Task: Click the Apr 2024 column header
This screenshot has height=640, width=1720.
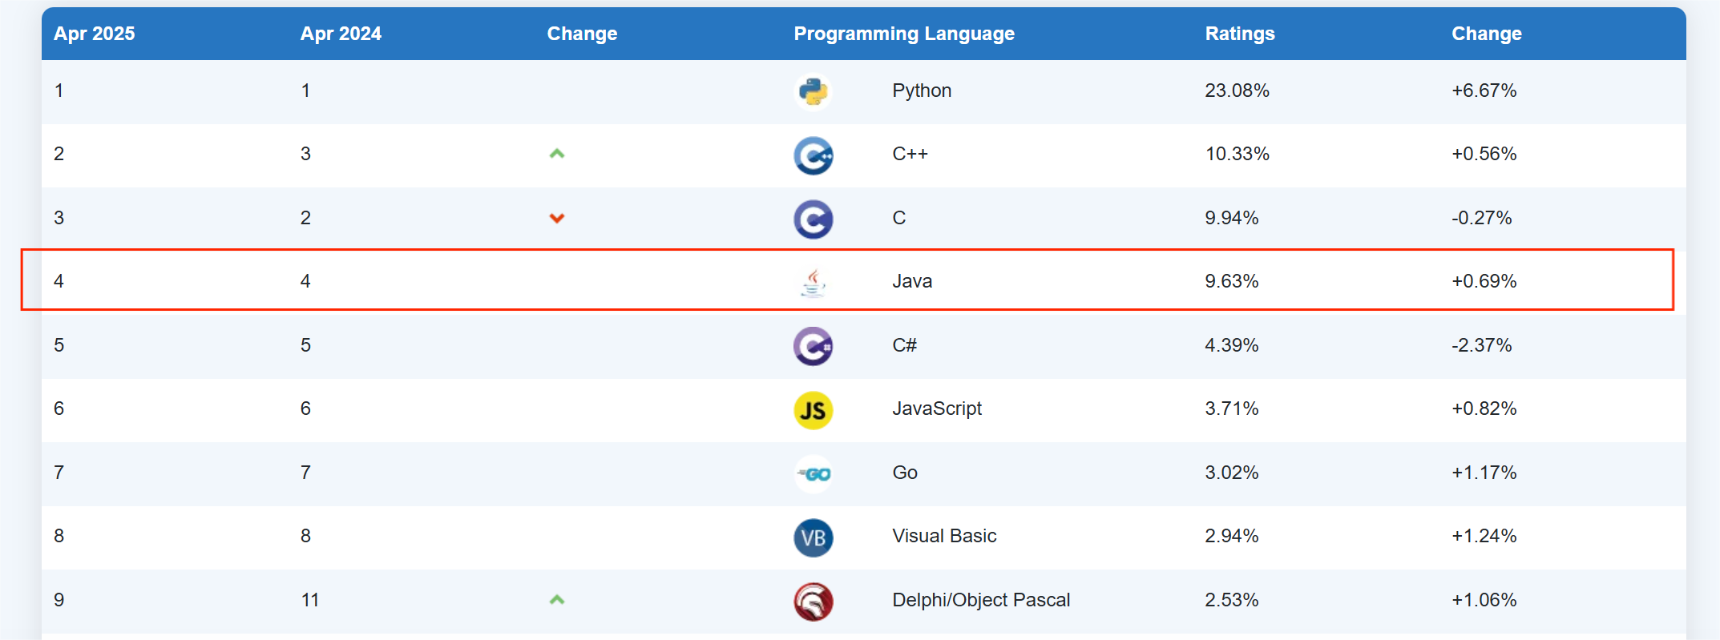Action: click(x=341, y=34)
